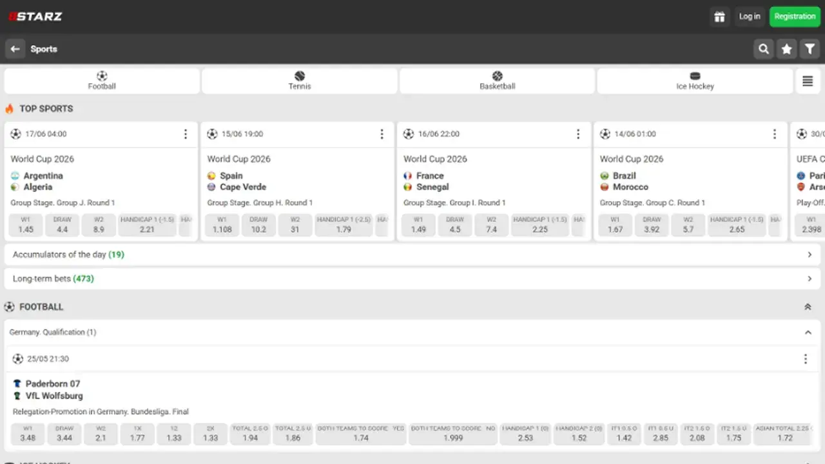Pick W1 odds 3.48 for Paderborn
This screenshot has height=464, width=825.
coord(28,434)
